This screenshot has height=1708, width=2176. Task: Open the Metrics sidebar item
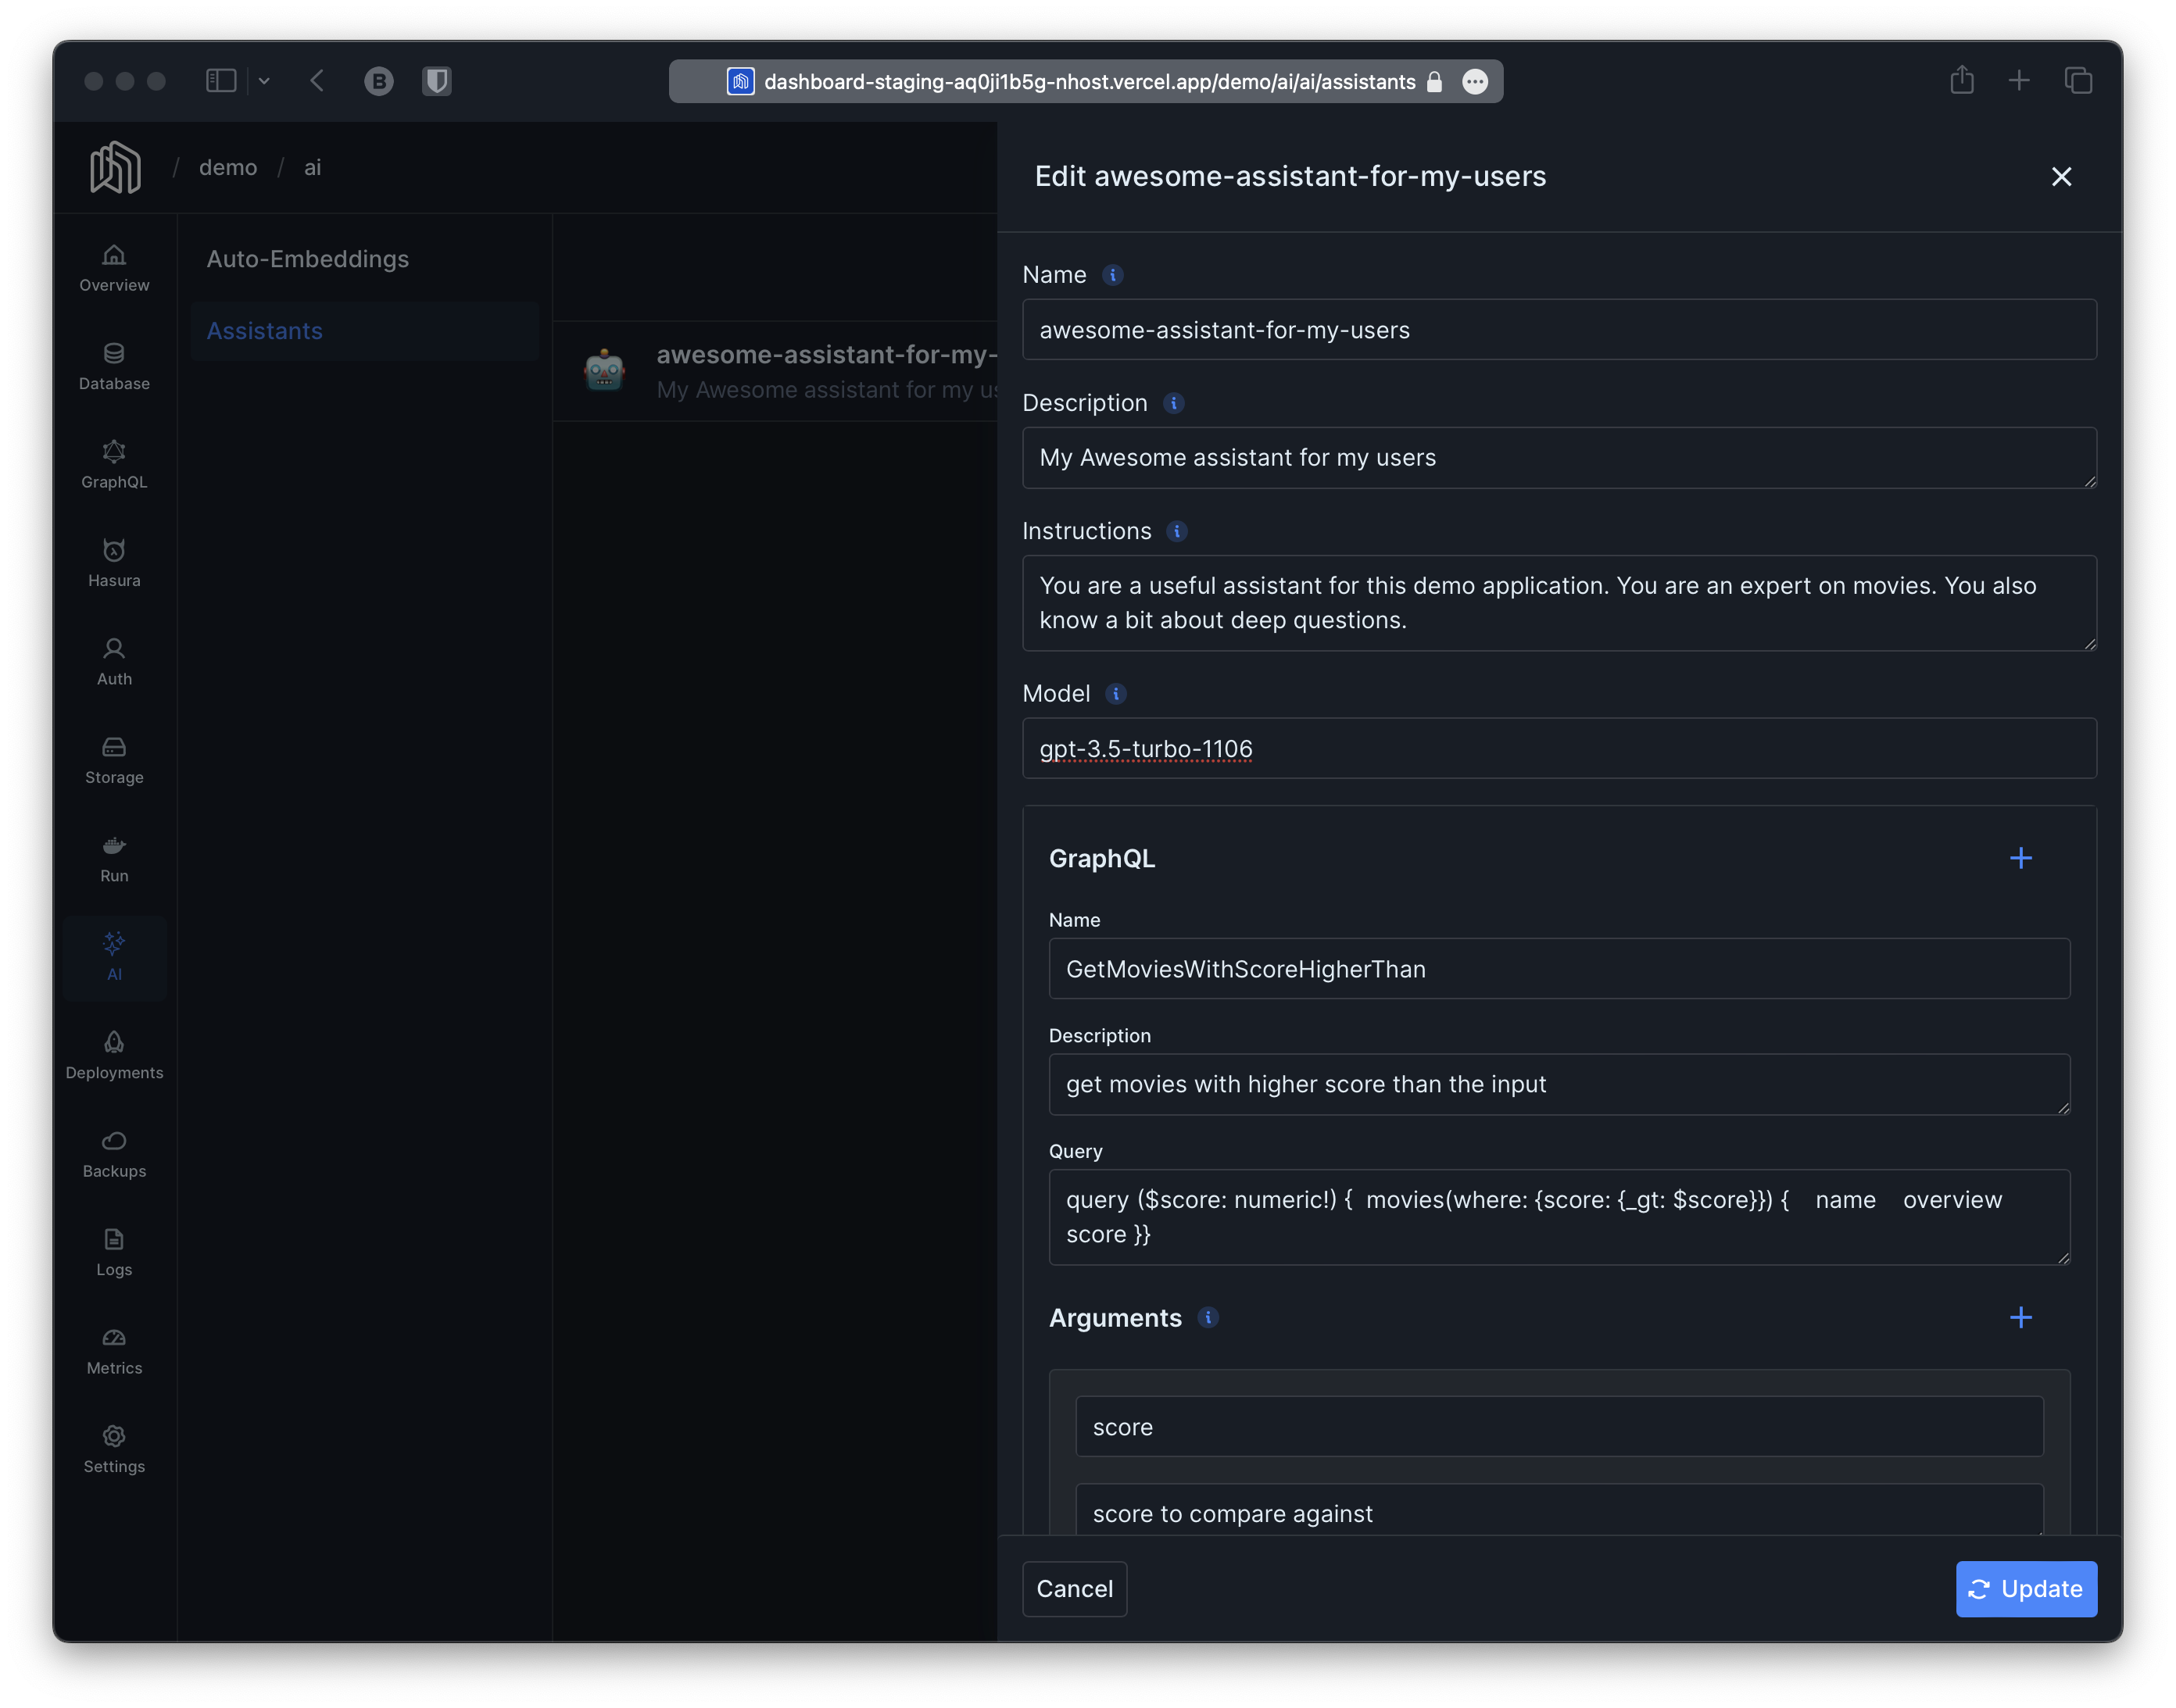(114, 1350)
